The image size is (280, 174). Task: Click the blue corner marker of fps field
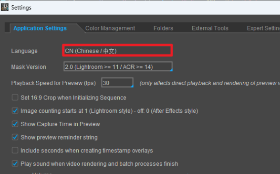tap(132, 86)
